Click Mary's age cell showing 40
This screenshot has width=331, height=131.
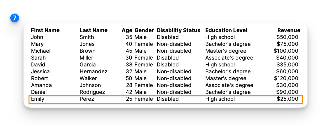pyautogui.click(x=129, y=44)
